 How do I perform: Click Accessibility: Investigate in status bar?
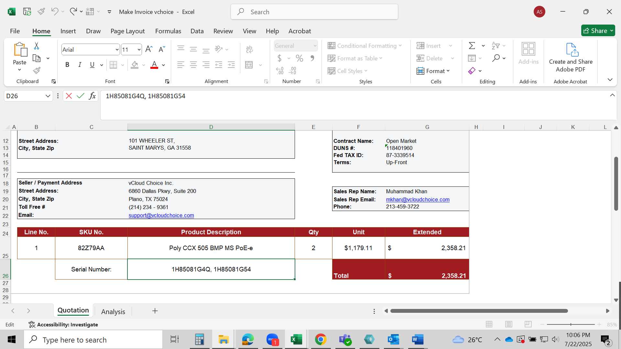pyautogui.click(x=63, y=324)
